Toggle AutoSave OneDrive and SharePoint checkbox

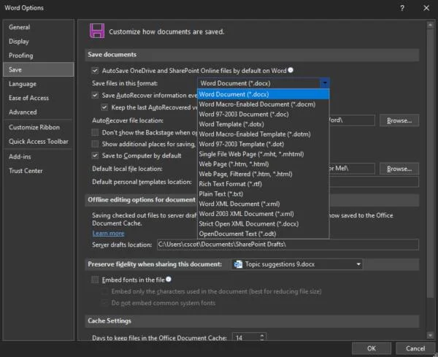tap(95, 70)
